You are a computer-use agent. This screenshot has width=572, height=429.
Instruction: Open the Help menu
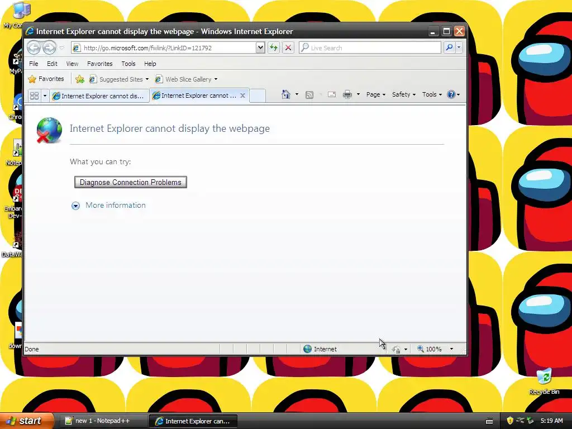click(150, 64)
